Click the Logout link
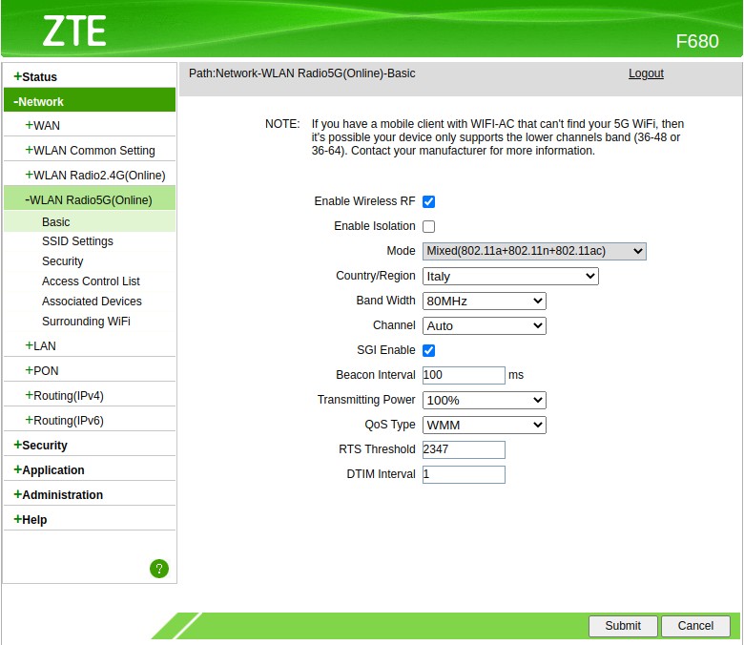Image resolution: width=744 pixels, height=645 pixels. pyautogui.click(x=646, y=73)
